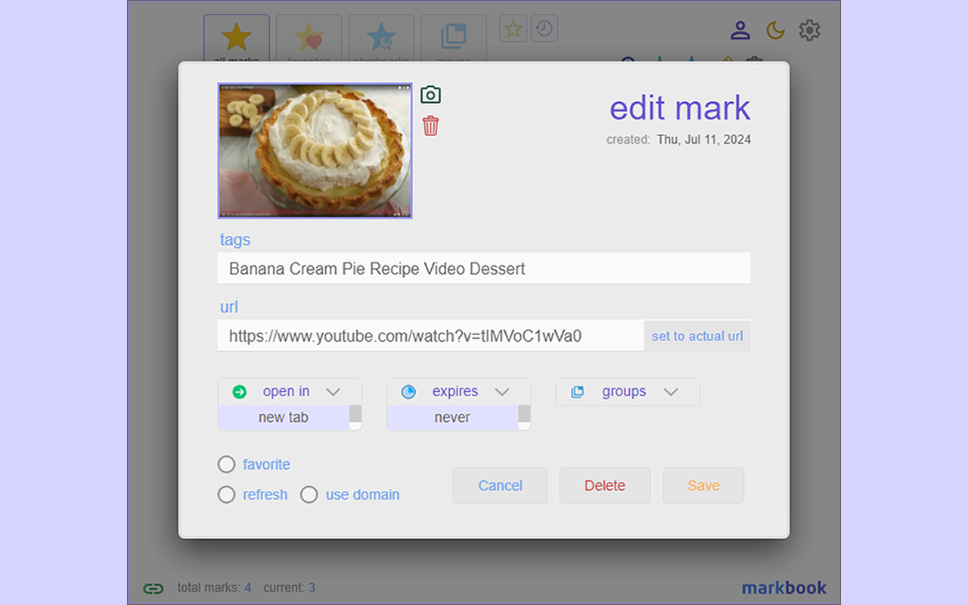Capture a new thumbnail with the camera icon
Image resolution: width=968 pixels, height=605 pixels.
click(430, 95)
